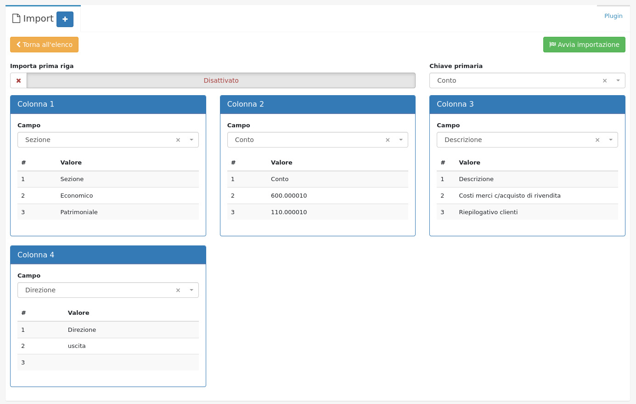
Task: Clear the Descrizione field in Colonna 3
Action: [597, 140]
